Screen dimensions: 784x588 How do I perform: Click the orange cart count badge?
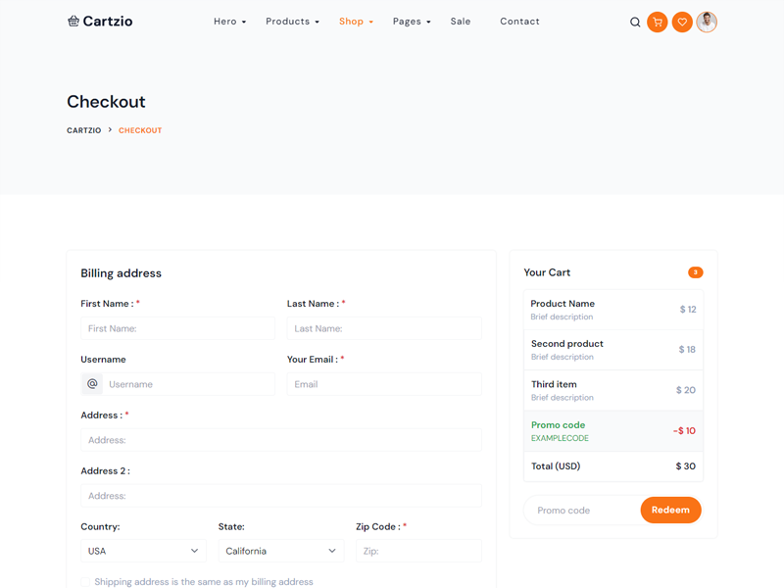pyautogui.click(x=696, y=272)
